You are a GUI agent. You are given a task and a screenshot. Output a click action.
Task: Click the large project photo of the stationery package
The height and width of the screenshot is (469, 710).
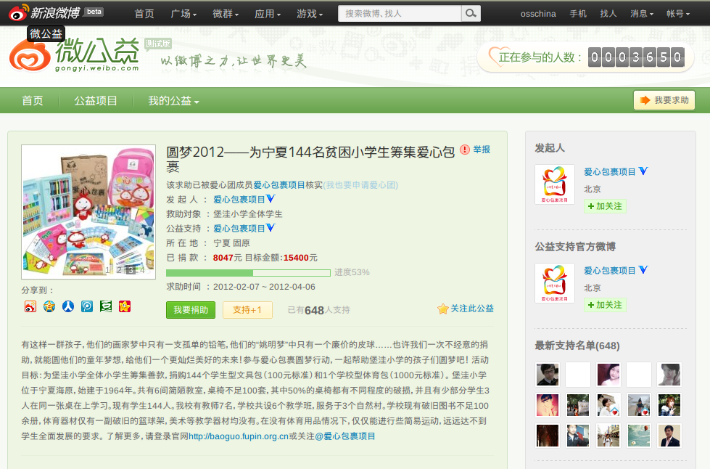(88, 211)
